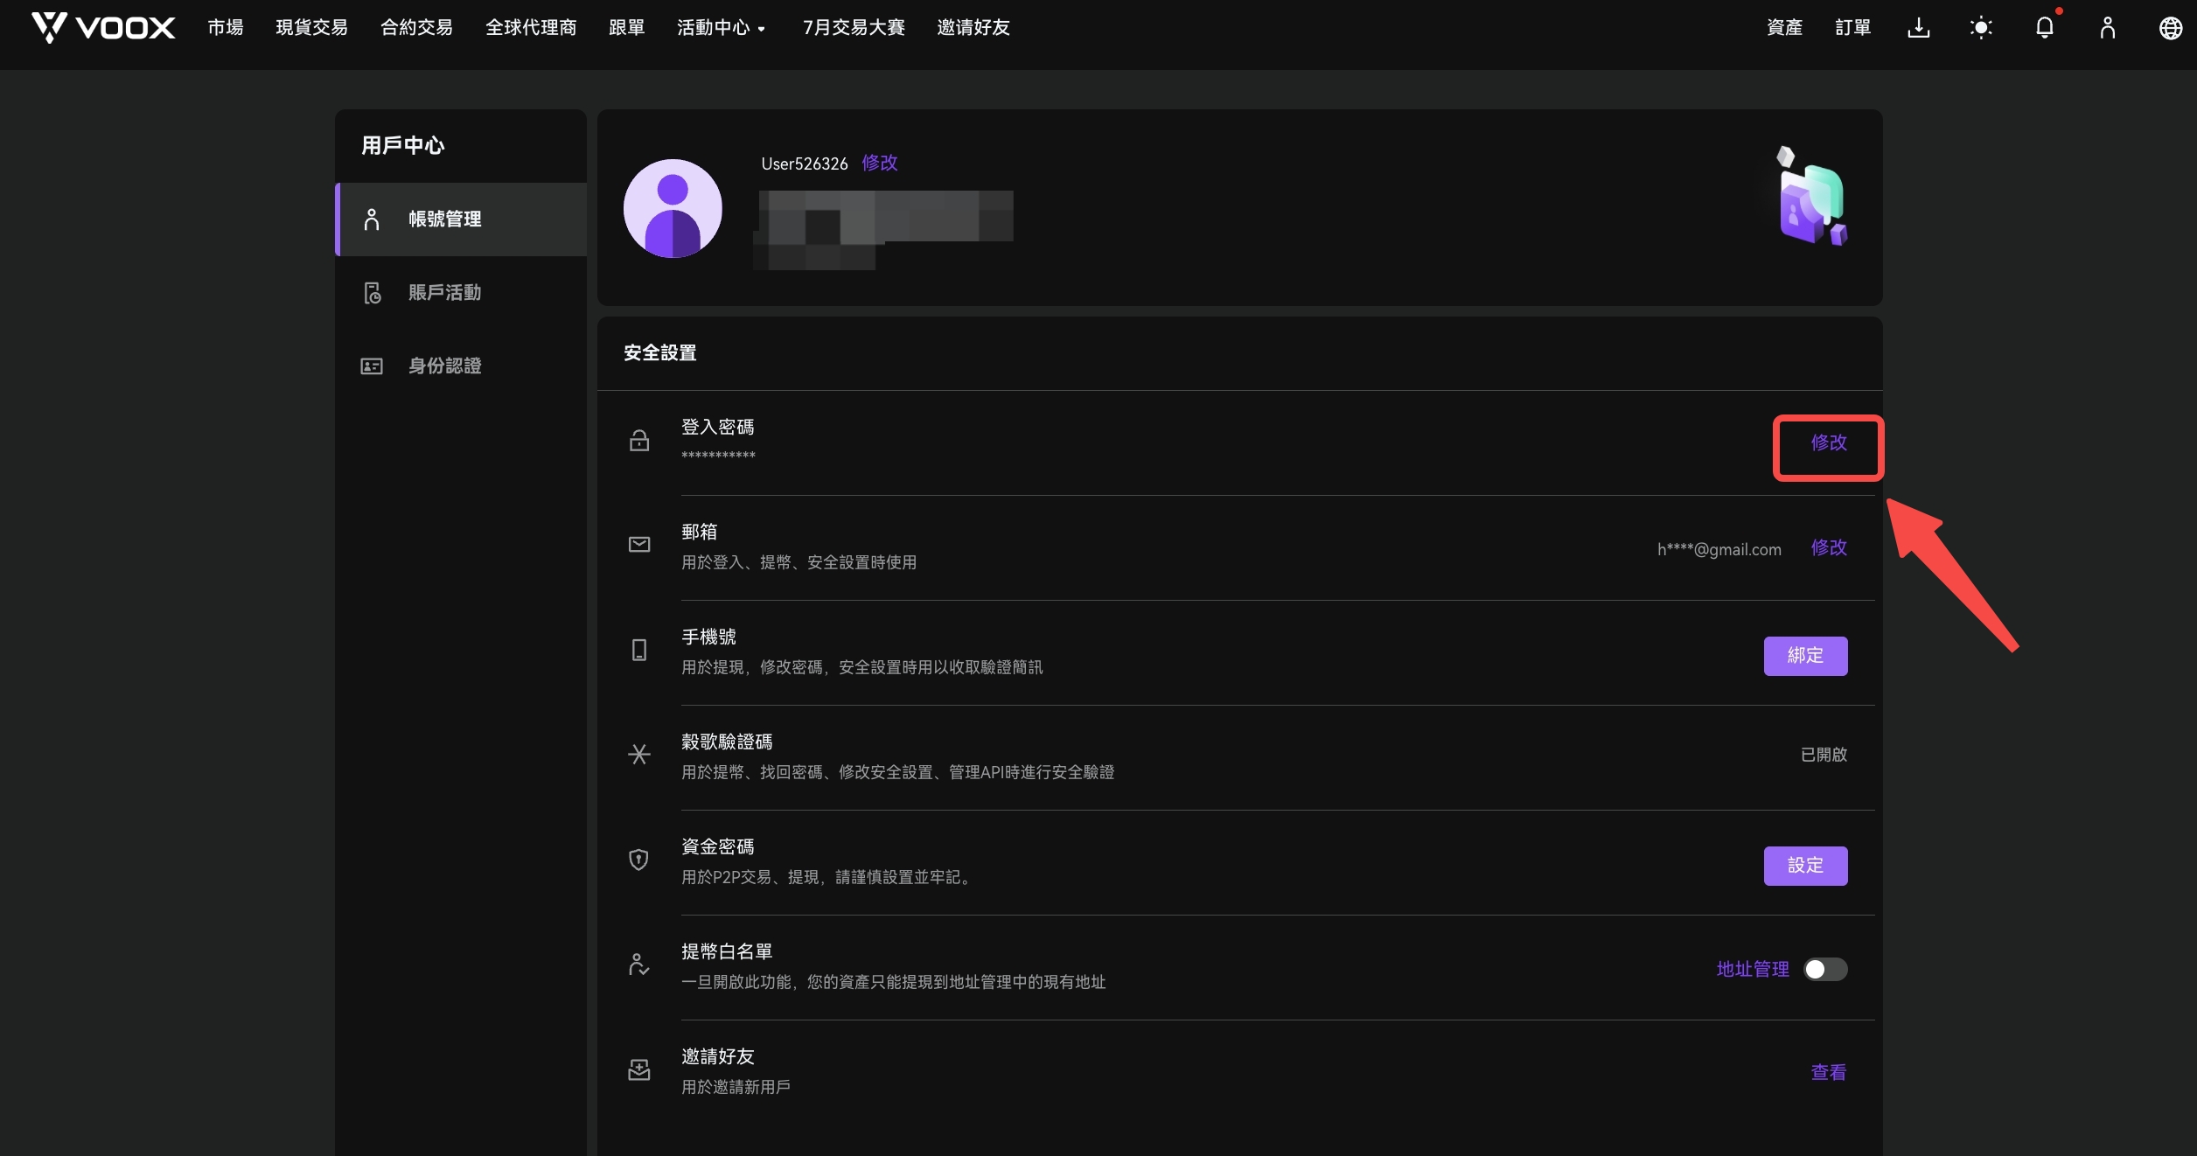Open 資產 in the header
The width and height of the screenshot is (2197, 1156).
coord(1785,28)
